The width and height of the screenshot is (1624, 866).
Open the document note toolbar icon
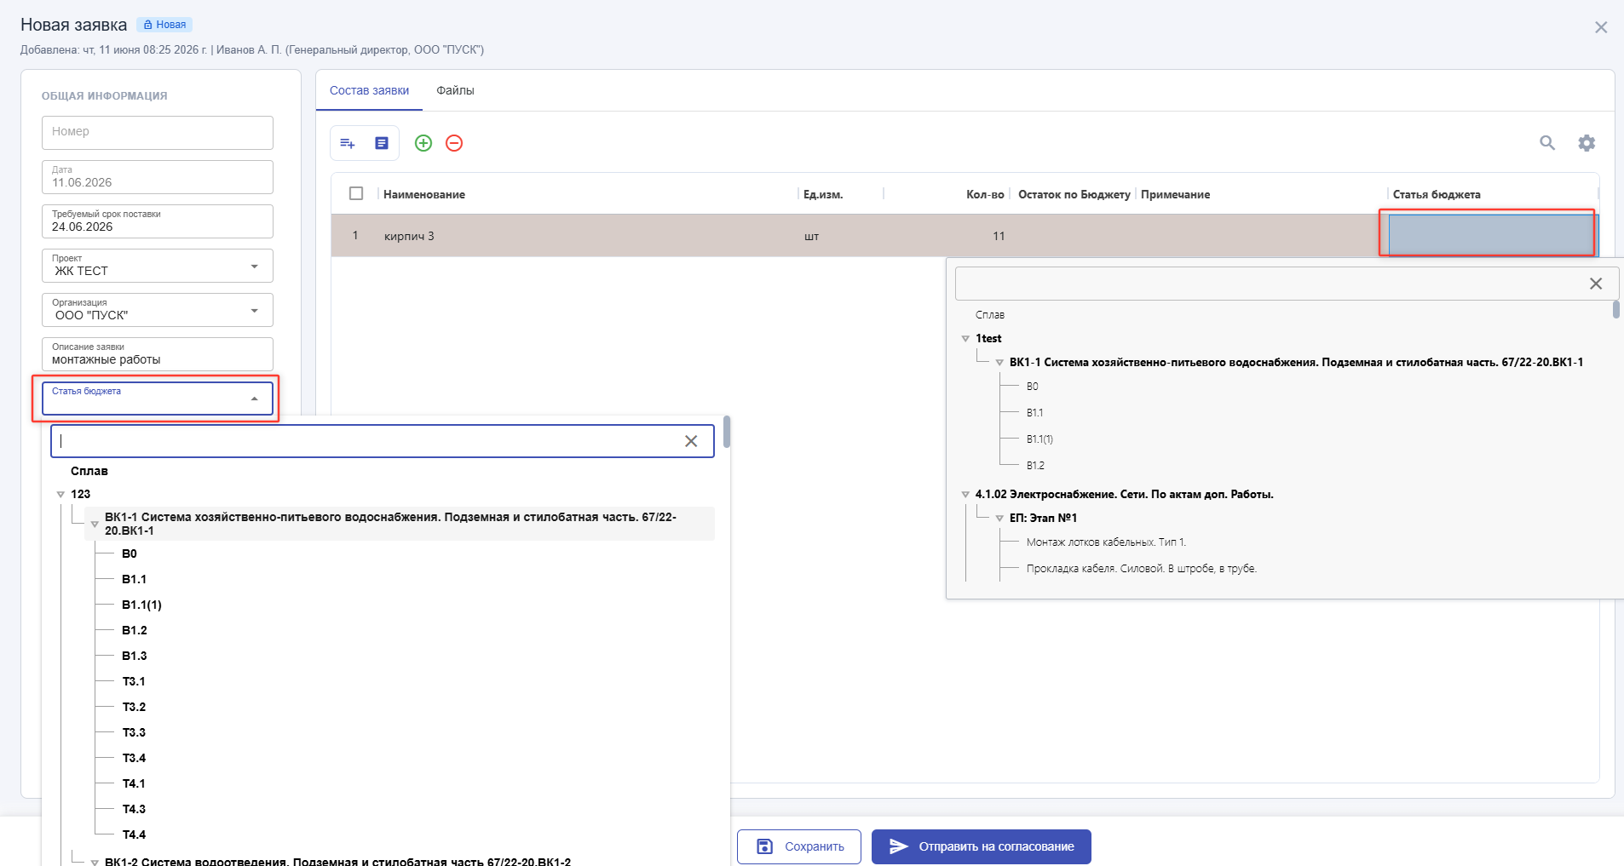tap(382, 143)
